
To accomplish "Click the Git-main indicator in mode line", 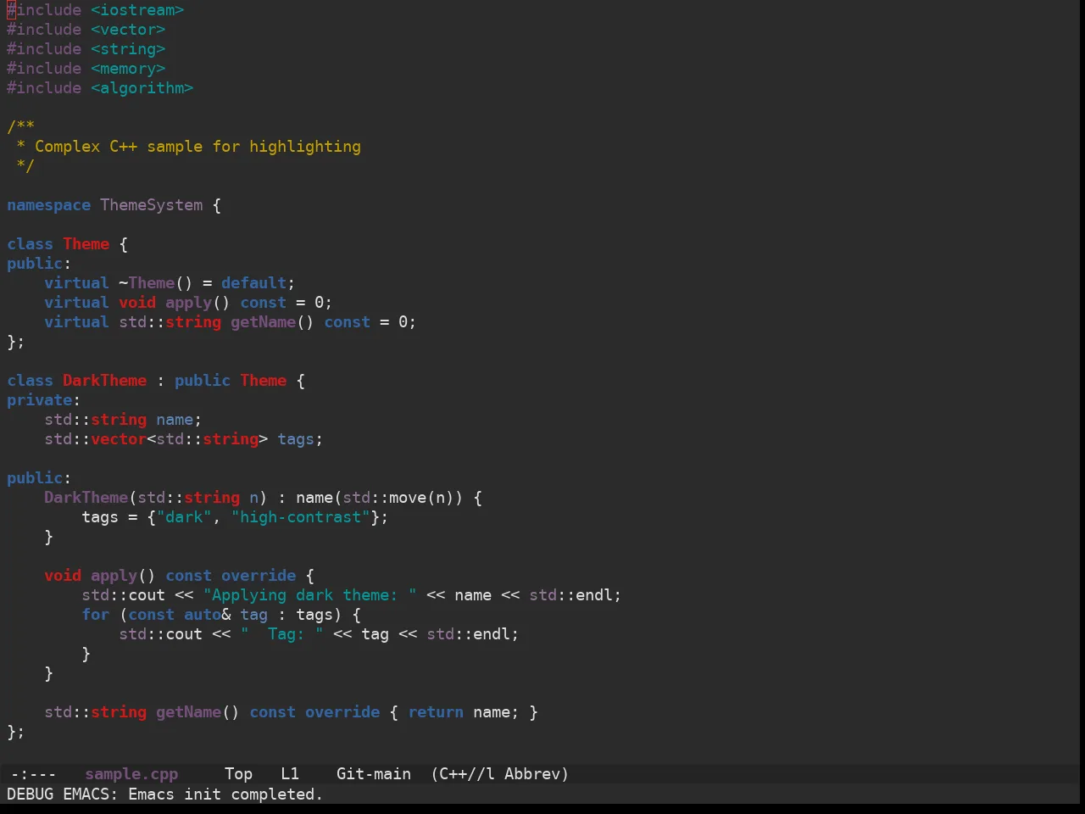I will tap(374, 774).
